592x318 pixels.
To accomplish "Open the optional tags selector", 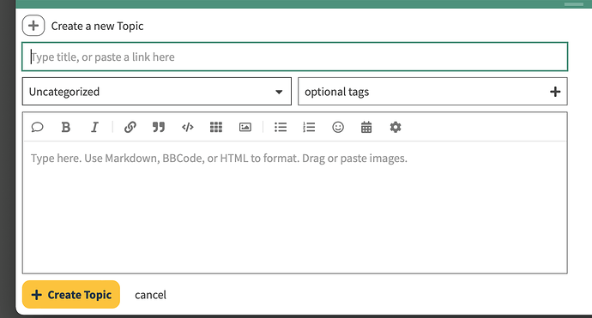I will coord(432,92).
